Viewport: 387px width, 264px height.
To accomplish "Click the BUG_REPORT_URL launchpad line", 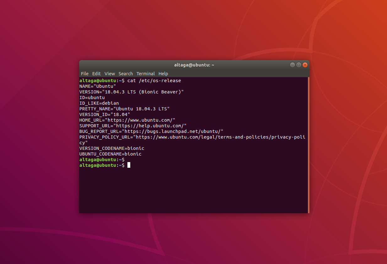I will tap(151, 131).
